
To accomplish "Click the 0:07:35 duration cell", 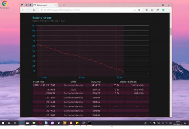I will point(96,90).
